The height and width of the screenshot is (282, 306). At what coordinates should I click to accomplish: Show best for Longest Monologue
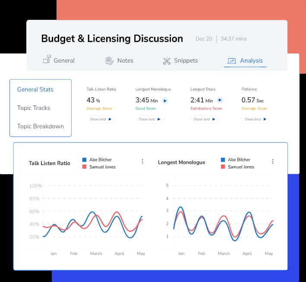tap(150, 119)
